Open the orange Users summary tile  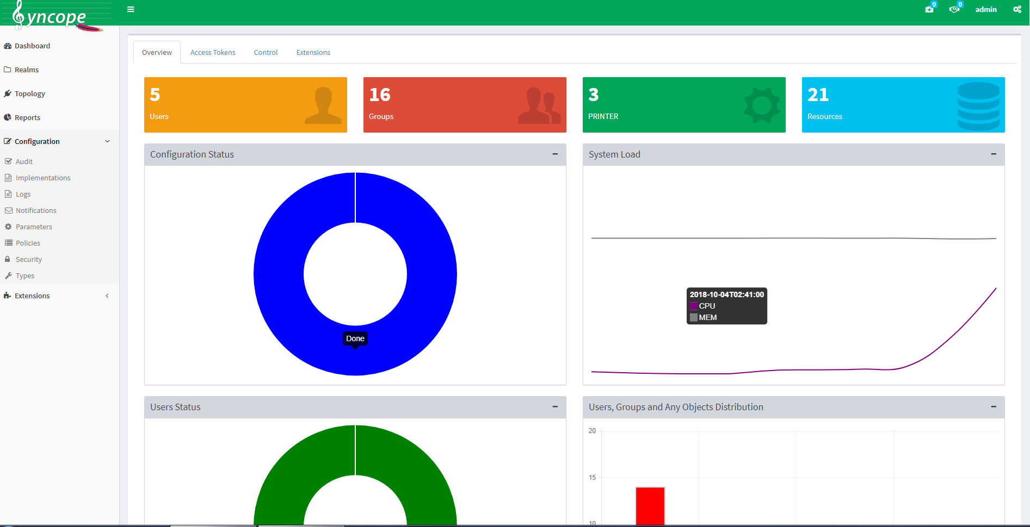tap(245, 105)
